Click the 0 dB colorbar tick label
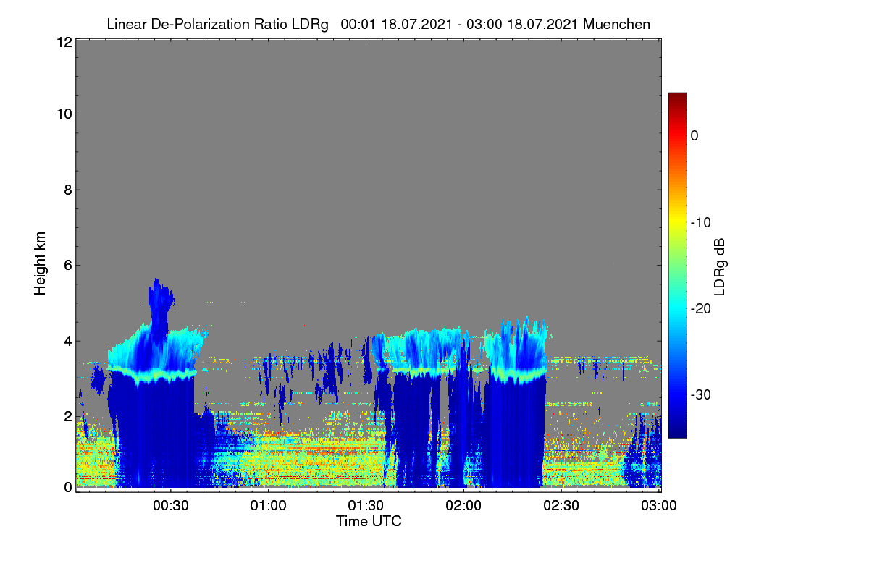The image size is (869, 579). 694,136
